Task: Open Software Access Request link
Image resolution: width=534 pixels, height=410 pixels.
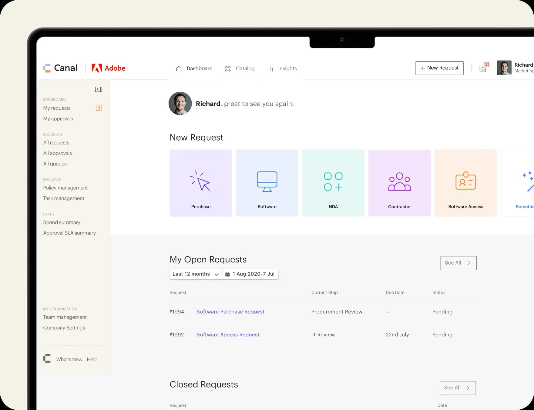Action: click(228, 335)
